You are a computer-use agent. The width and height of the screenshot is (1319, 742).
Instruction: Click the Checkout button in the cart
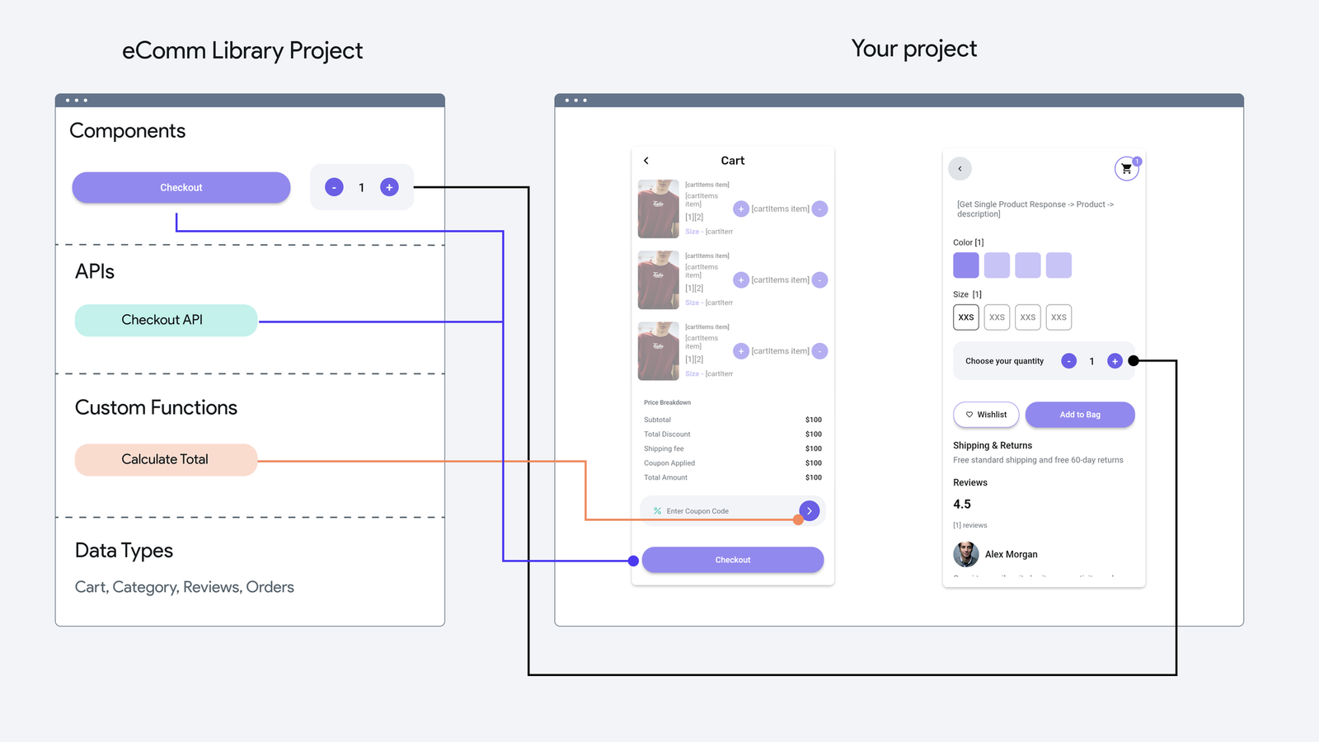[732, 559]
